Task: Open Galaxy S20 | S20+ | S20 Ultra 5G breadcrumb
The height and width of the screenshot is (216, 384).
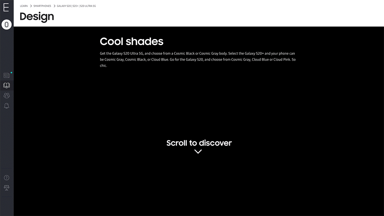Action: tap(76, 6)
